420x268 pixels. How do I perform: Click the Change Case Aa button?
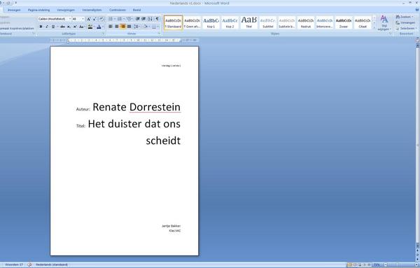81,27
